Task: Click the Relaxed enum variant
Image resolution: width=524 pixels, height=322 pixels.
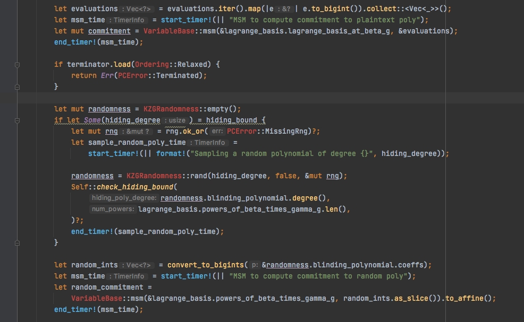Action: coord(192,64)
